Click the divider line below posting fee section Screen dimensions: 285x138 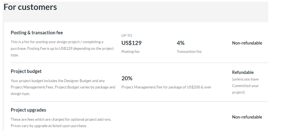(139, 63)
